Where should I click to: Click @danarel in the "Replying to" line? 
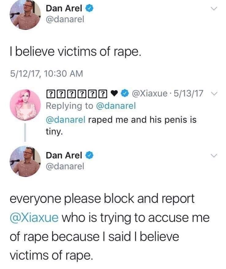click(x=116, y=106)
